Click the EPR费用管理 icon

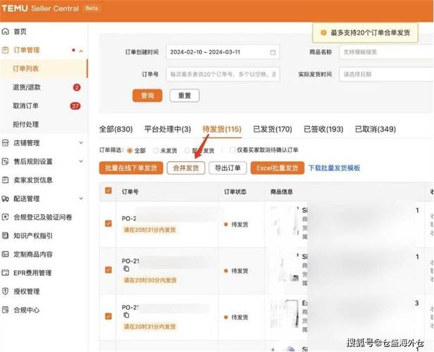[x=5, y=272]
